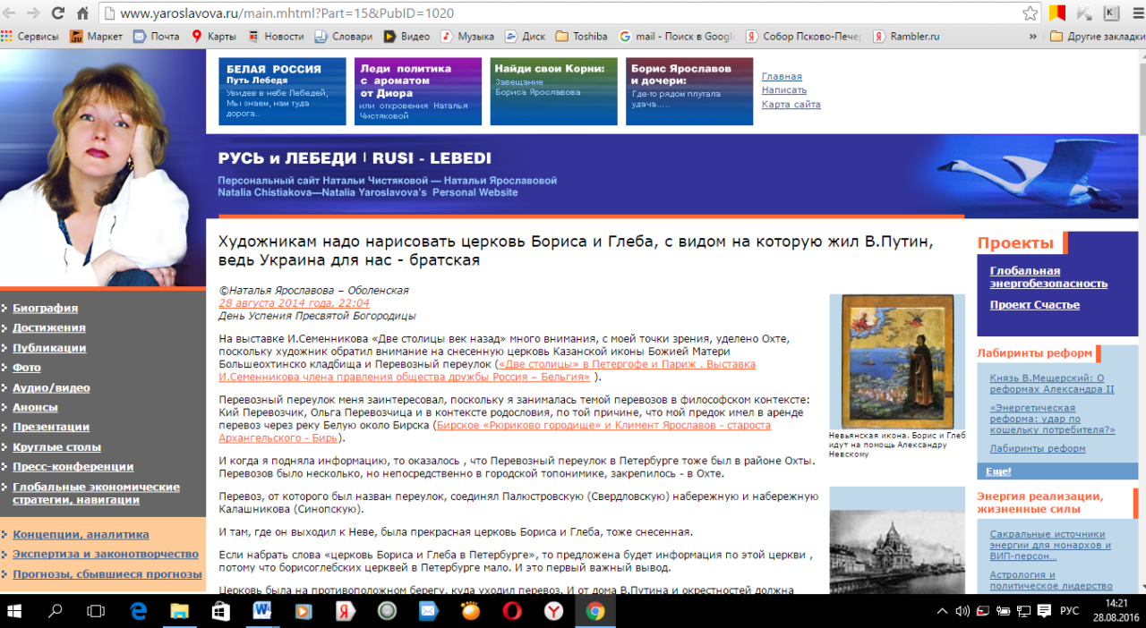Screen dimensions: 1146x628
Task: Open Круглые столы in the left menu
Action: coord(56,446)
